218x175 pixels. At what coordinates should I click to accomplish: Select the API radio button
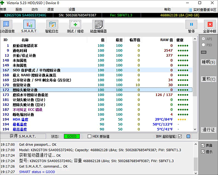[x=203, y=39]
